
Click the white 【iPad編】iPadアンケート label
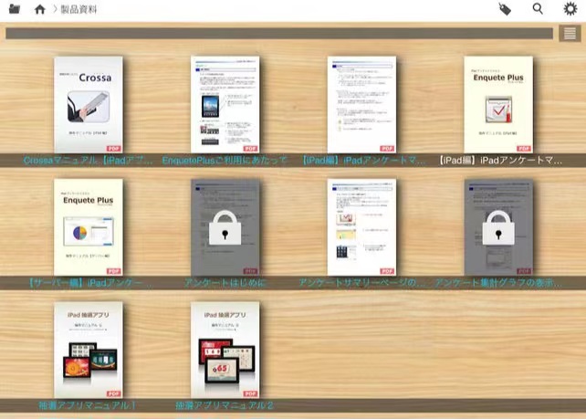coord(500,161)
